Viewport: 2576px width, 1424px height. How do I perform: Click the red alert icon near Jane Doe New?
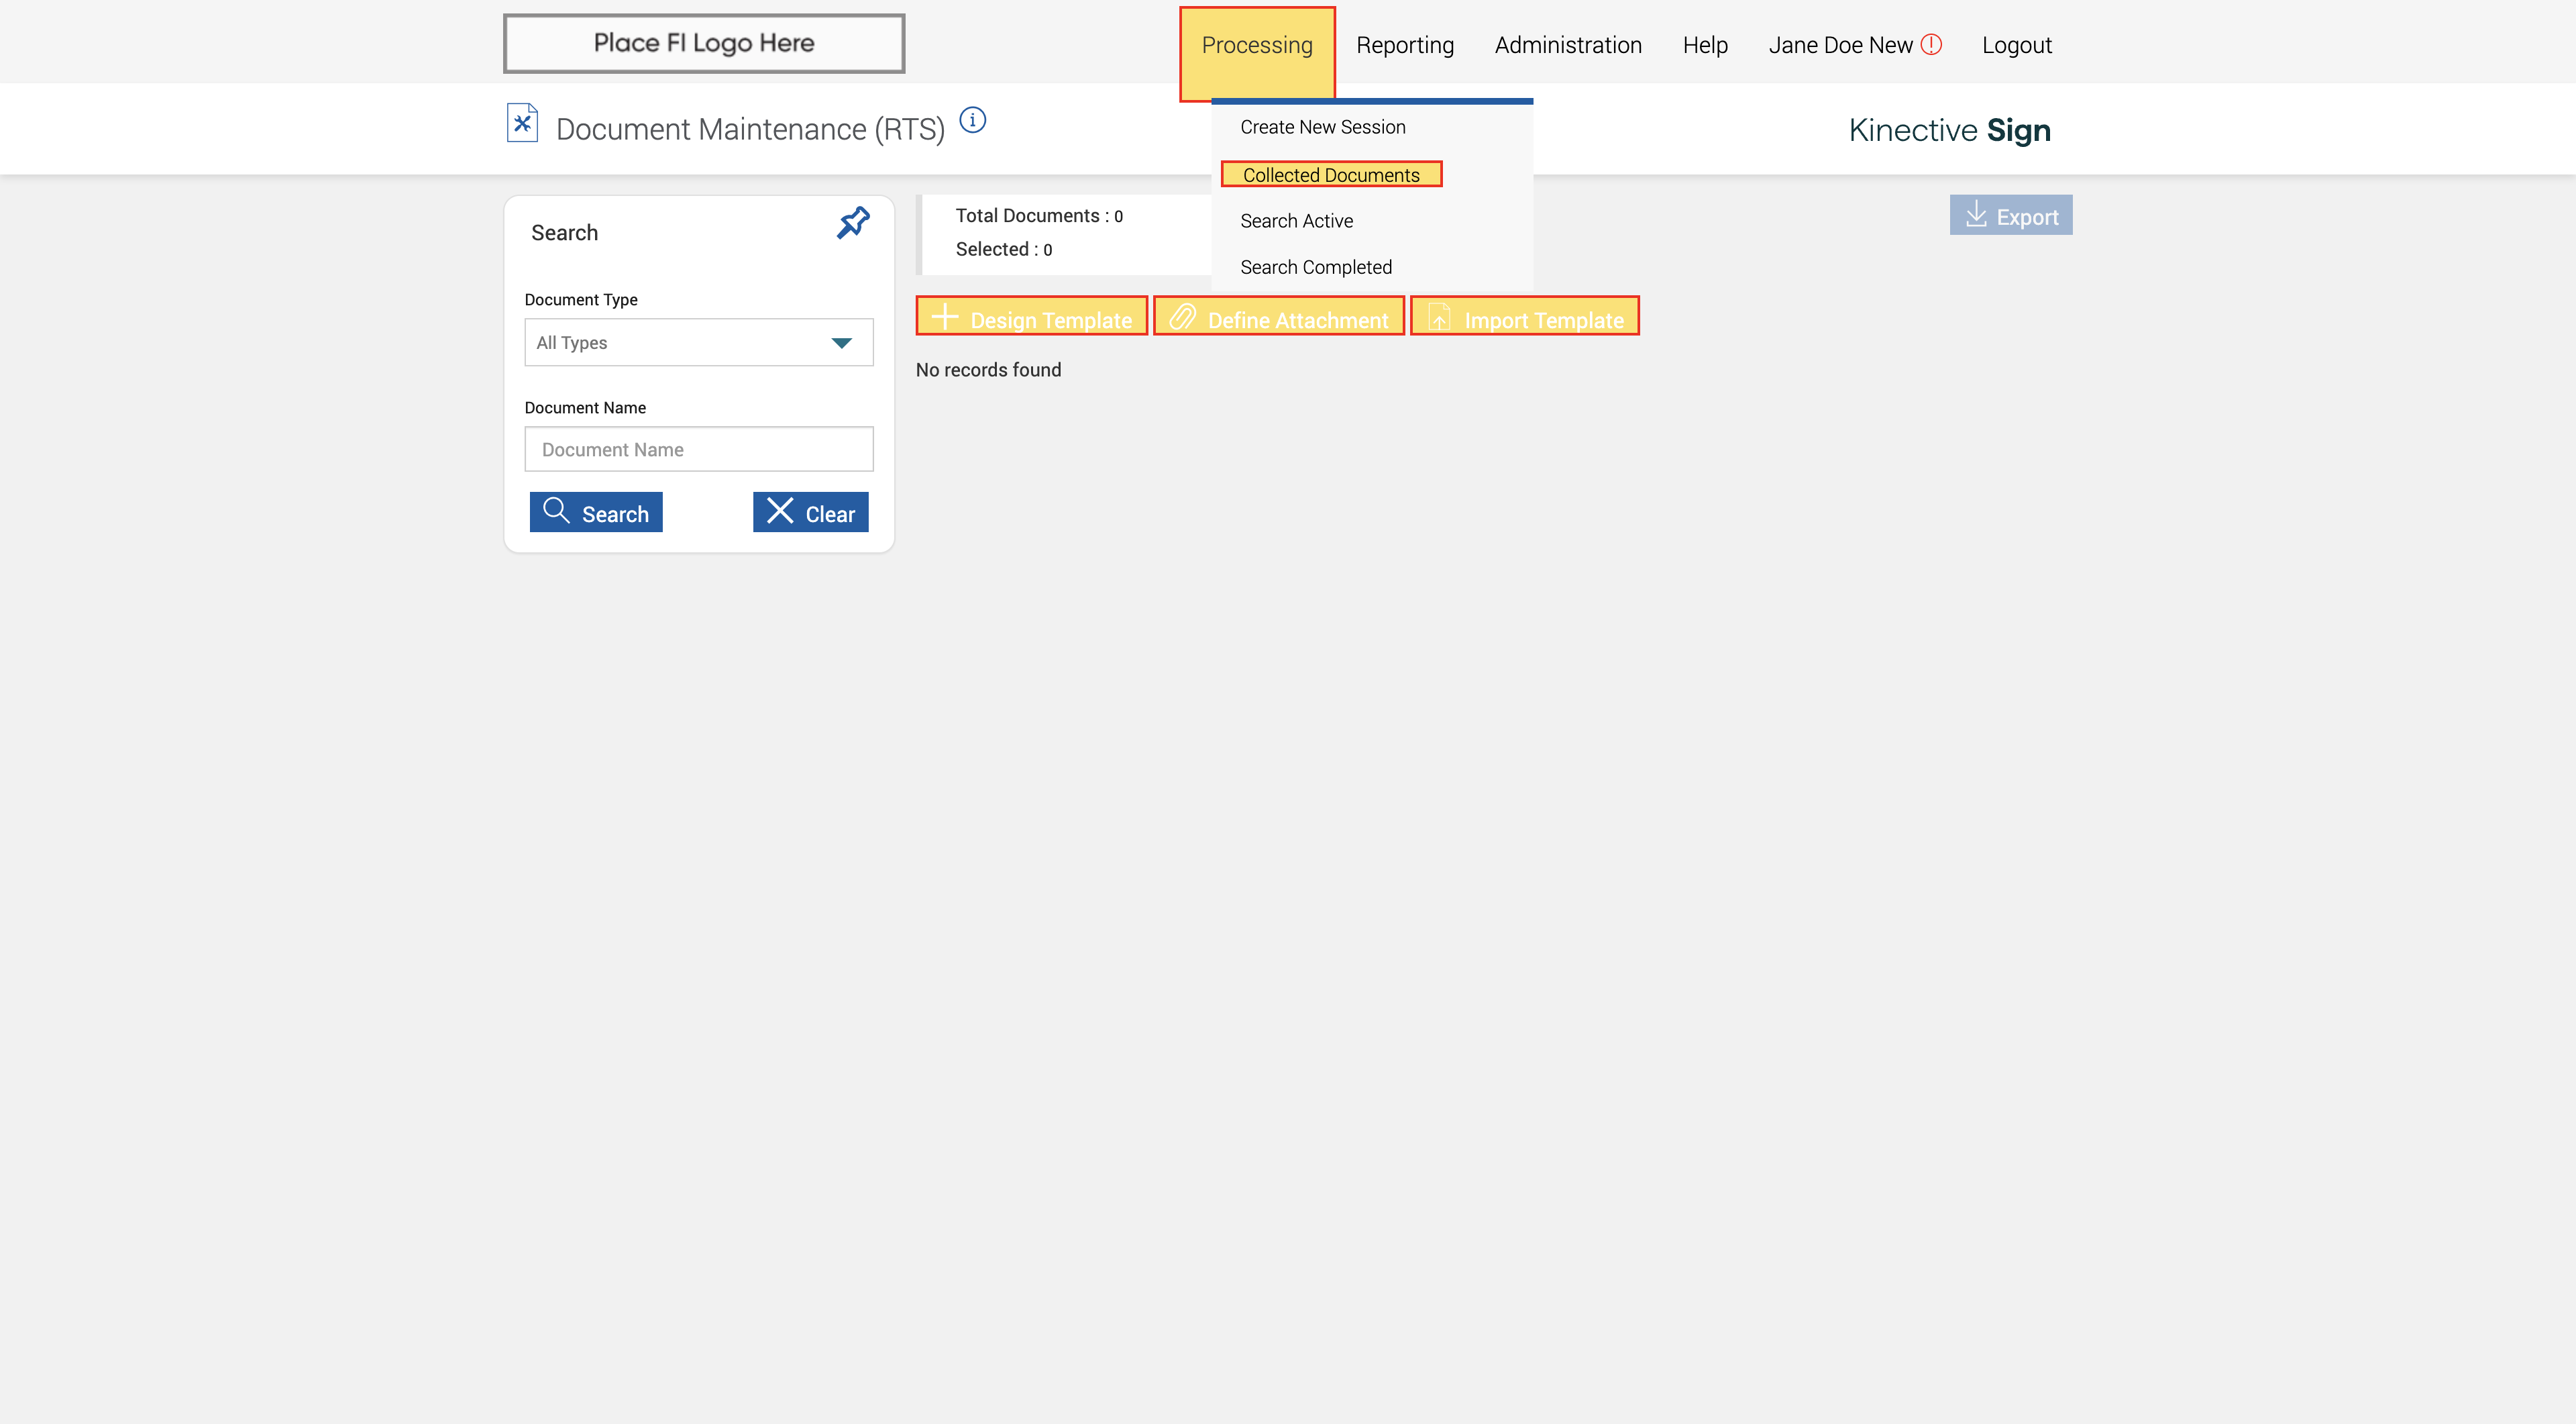(x=1931, y=44)
